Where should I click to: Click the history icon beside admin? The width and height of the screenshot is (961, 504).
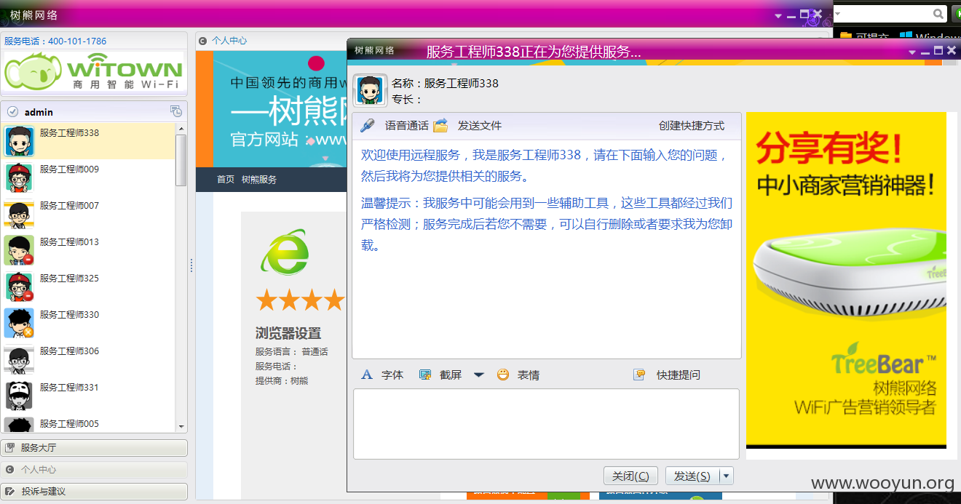[x=175, y=111]
